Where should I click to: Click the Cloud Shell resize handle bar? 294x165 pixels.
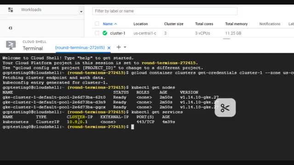pyautogui.click(x=226, y=38)
